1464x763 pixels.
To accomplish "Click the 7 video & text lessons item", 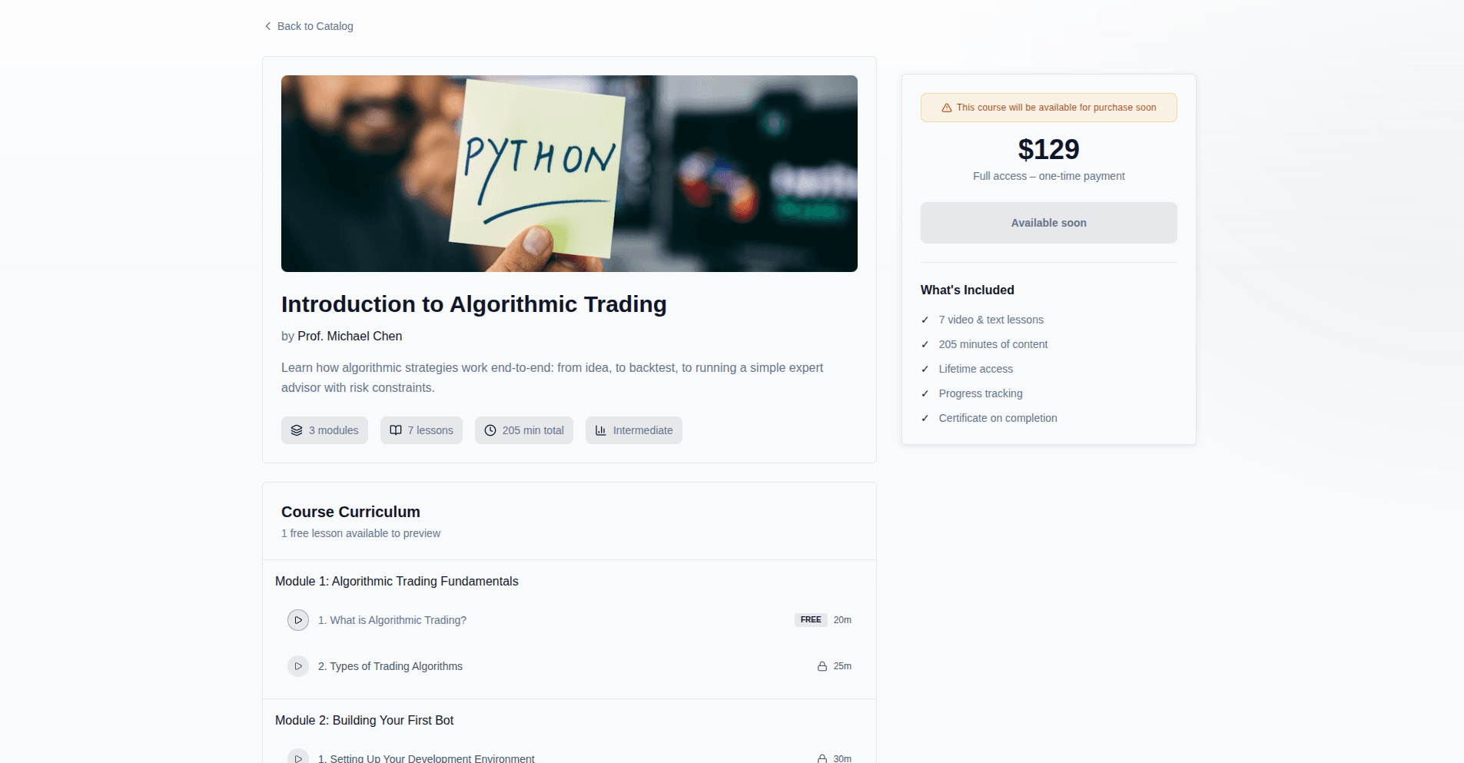I will (991, 320).
